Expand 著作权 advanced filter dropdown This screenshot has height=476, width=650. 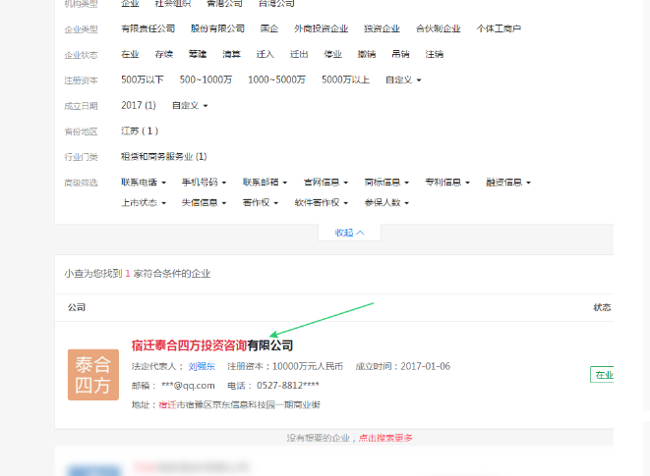point(261,203)
